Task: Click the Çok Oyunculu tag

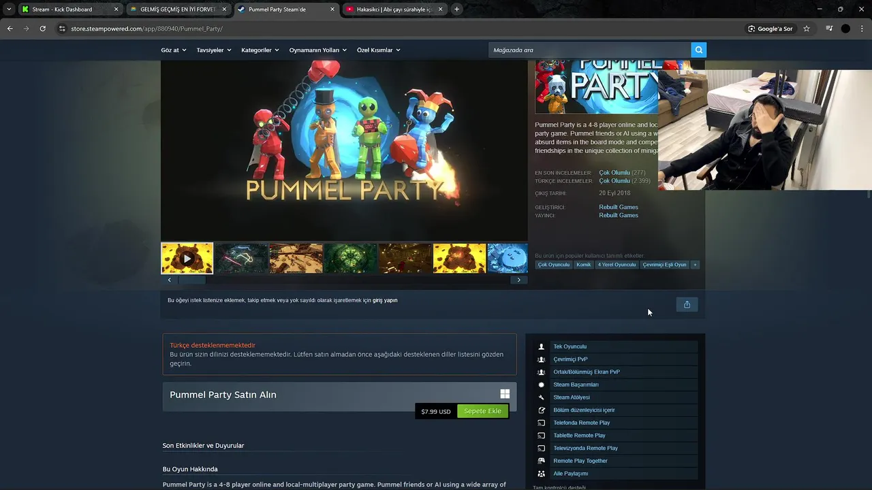Action: (x=554, y=265)
